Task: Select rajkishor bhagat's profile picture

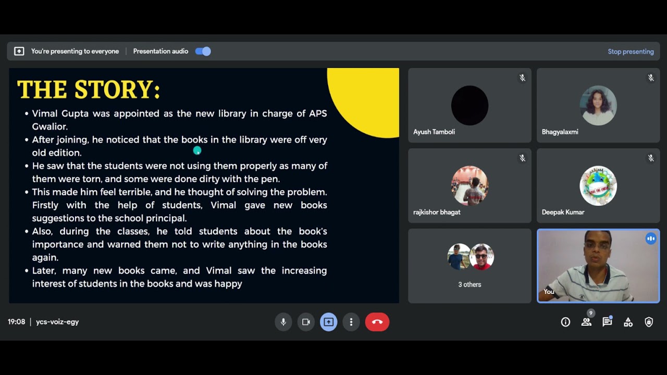Action: (x=470, y=185)
